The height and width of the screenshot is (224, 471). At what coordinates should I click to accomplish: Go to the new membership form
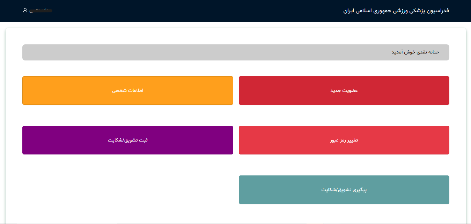tap(344, 91)
